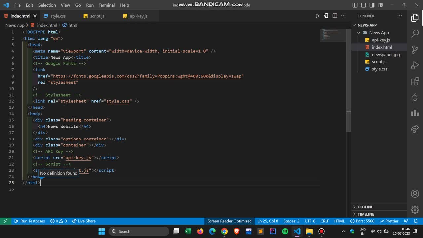Open the activity bar icon above the chart icon
This screenshot has width=423, height=238.
415,98
